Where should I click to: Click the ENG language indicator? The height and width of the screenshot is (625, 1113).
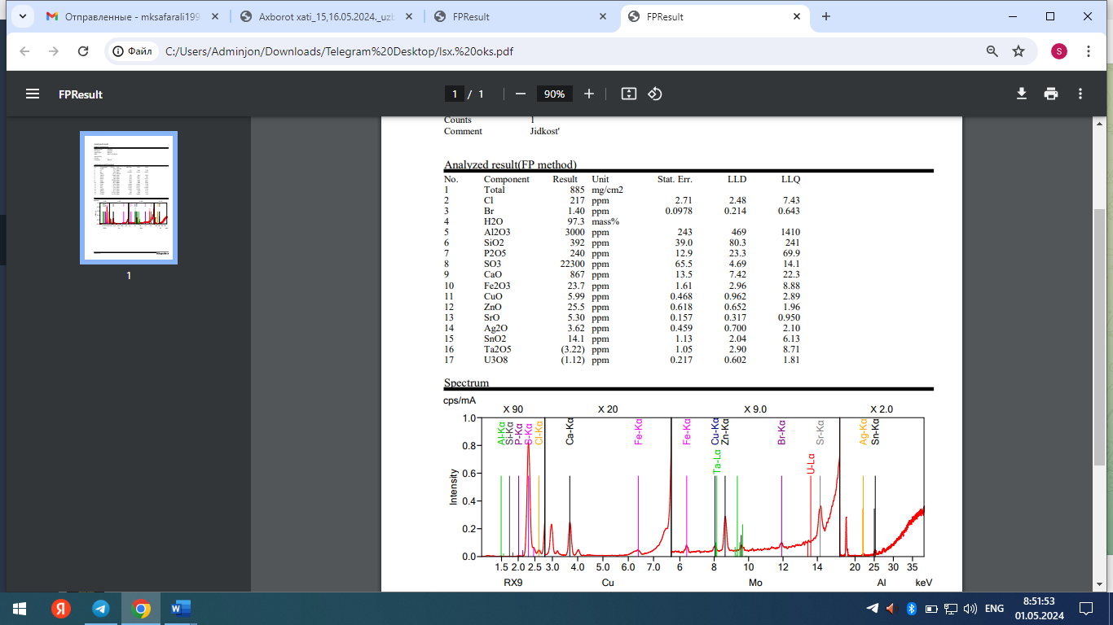tap(994, 608)
